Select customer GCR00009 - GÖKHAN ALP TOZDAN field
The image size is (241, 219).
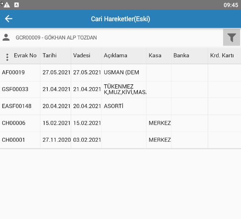(56, 37)
